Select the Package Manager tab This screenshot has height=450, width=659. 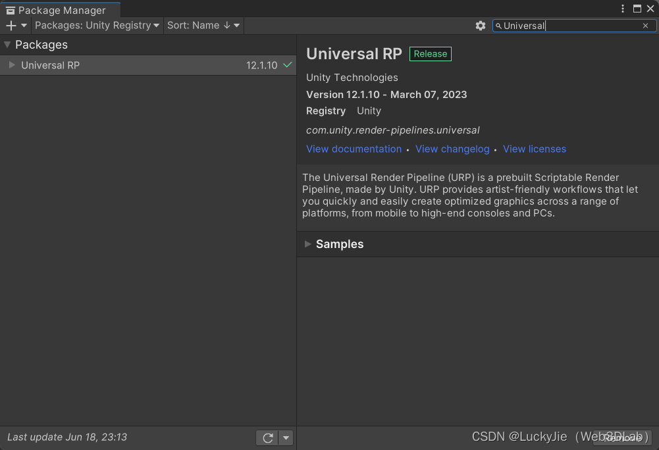coord(61,10)
